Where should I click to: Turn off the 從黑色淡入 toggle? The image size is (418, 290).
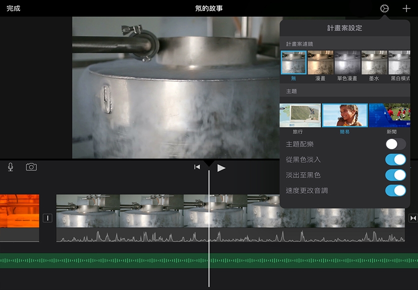[x=395, y=159]
